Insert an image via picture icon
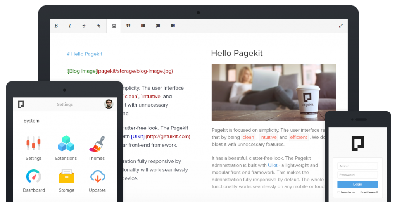Image resolution: width=397 pixels, height=202 pixels. pos(114,26)
